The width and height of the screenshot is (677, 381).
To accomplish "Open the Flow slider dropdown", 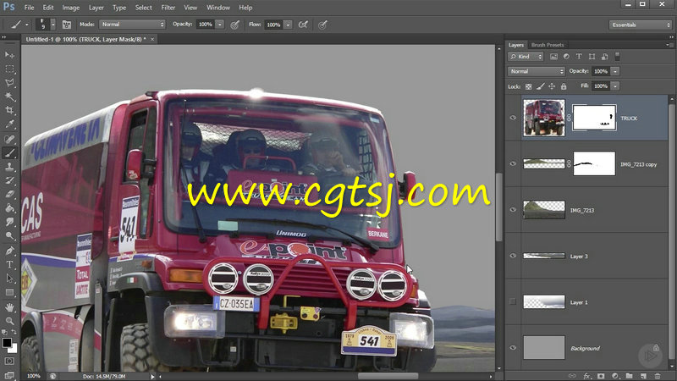I will (x=288, y=25).
